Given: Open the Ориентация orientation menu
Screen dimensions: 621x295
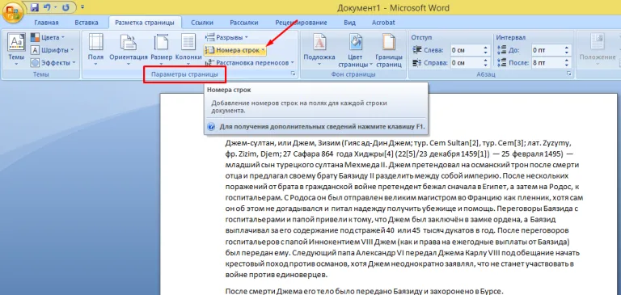Looking at the screenshot, I should click(x=129, y=50).
